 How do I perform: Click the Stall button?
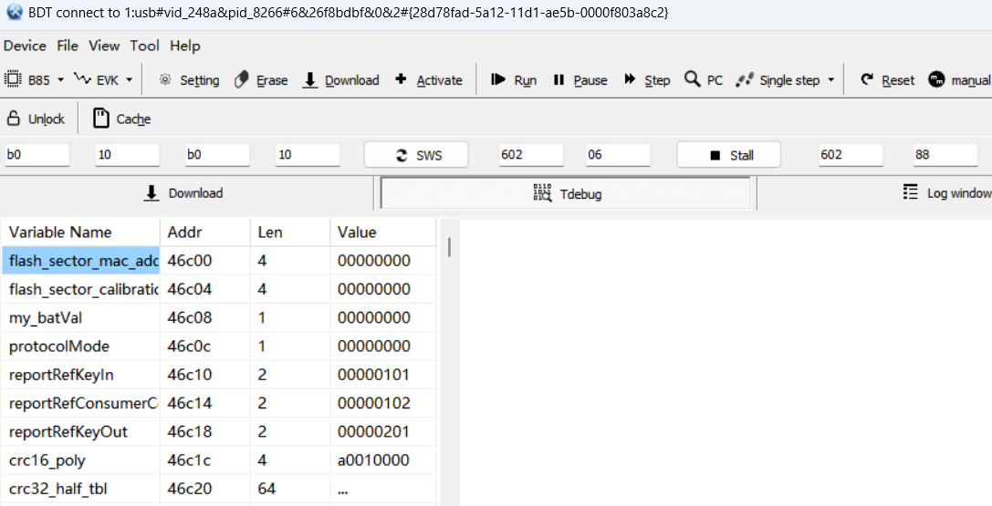tap(729, 155)
